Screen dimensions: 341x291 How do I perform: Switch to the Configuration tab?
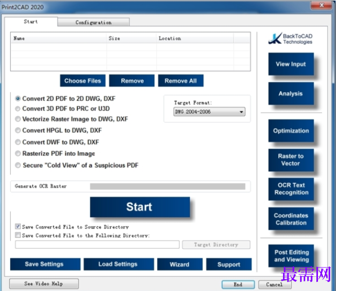click(x=93, y=22)
